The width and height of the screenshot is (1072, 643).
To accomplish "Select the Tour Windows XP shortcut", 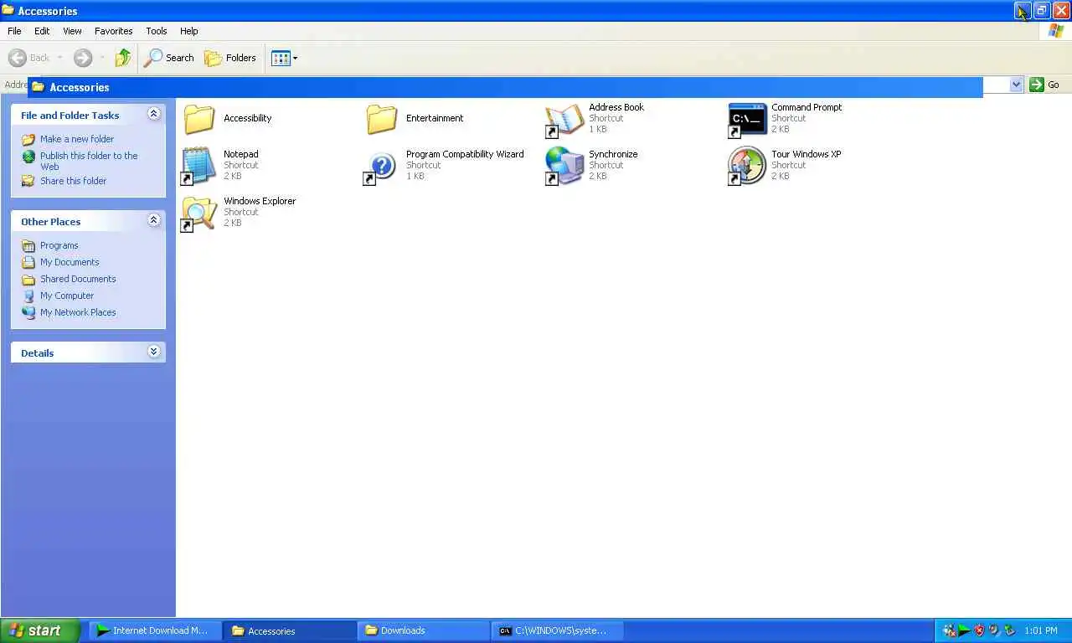I will (x=784, y=166).
